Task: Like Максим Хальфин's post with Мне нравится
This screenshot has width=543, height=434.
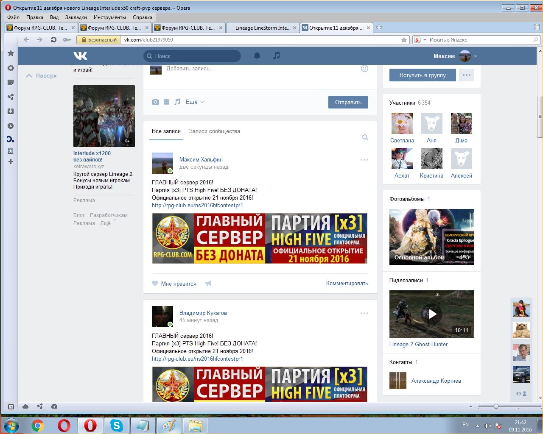Action: pyautogui.click(x=174, y=284)
